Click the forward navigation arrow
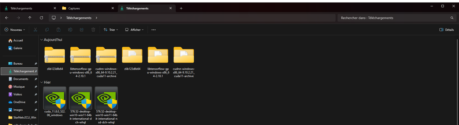Viewport: 459px width, 125px height. 18,18
